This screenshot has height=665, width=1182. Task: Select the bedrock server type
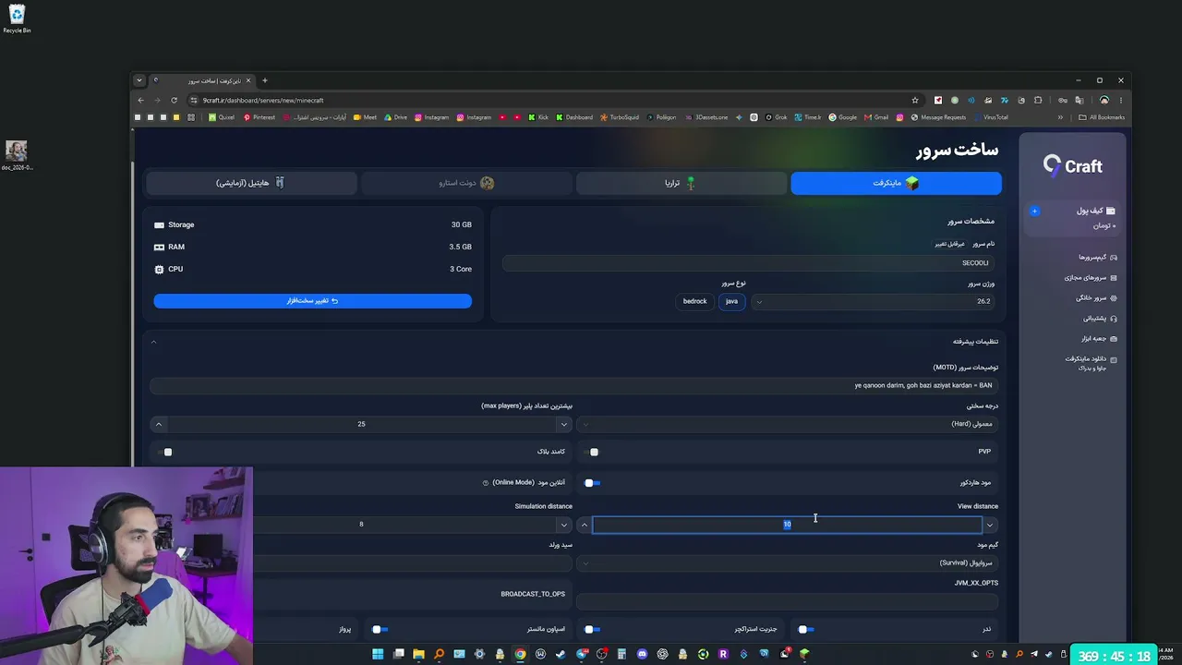[694, 301]
